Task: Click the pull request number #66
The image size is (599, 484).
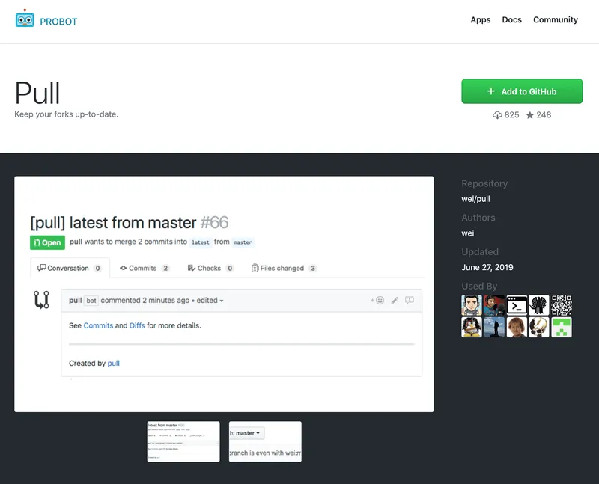Action: (x=214, y=222)
